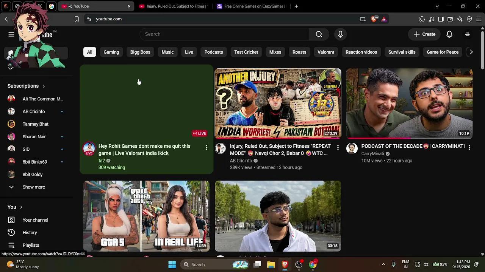485x272 pixels.
Task: Open 8bit Binks69 subscription
Action: coord(36,162)
